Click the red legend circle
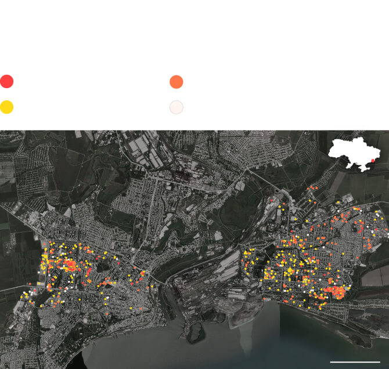Screen dimensions: 389x369 [6, 82]
